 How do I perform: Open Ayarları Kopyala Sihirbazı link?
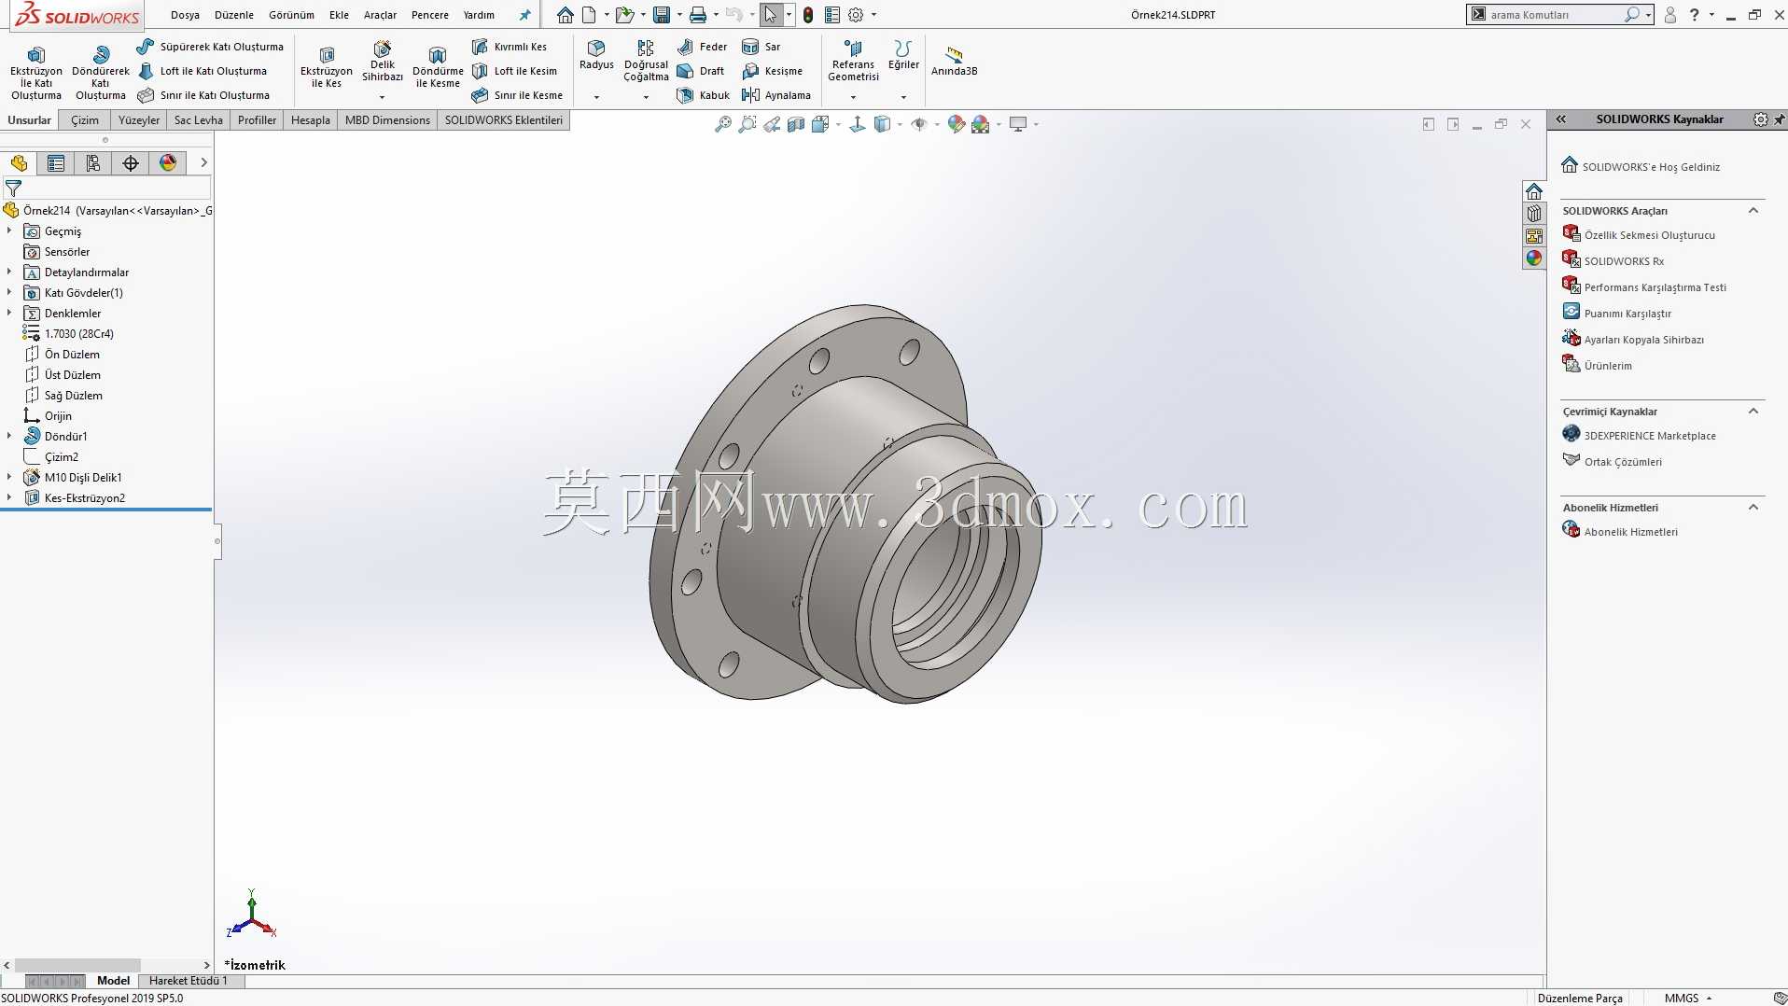[x=1633, y=340]
